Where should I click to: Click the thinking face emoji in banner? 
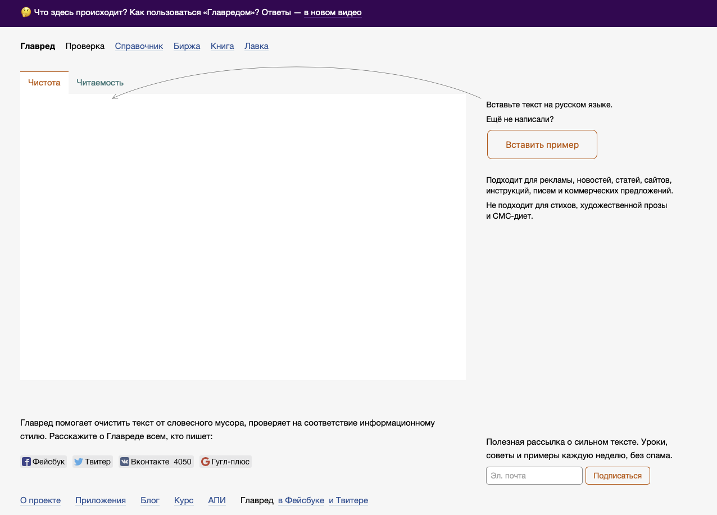[26, 12]
